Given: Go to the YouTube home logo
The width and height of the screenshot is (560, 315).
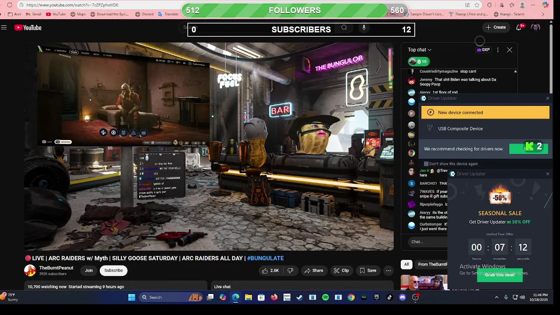Looking at the screenshot, I should [x=28, y=28].
